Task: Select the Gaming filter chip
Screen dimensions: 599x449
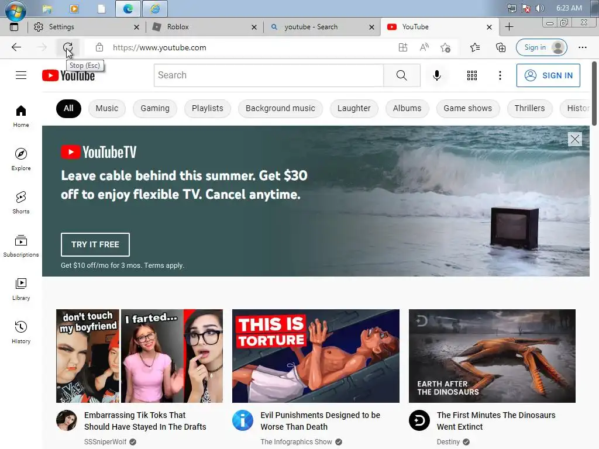Action: pyautogui.click(x=154, y=108)
